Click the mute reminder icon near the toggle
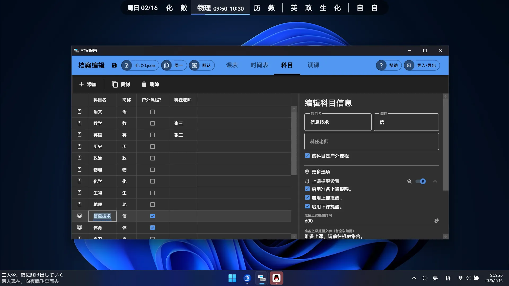 (x=409, y=181)
